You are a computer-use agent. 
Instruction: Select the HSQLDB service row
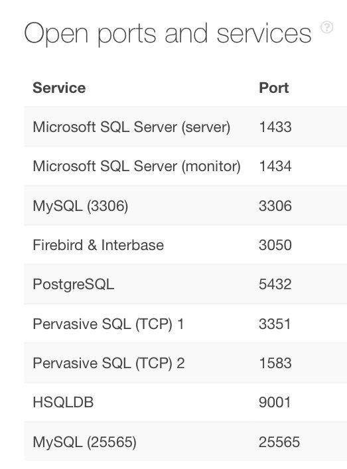186,402
